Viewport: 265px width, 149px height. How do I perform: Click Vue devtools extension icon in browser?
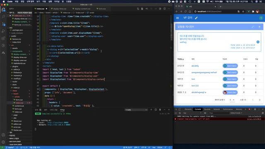248,12
